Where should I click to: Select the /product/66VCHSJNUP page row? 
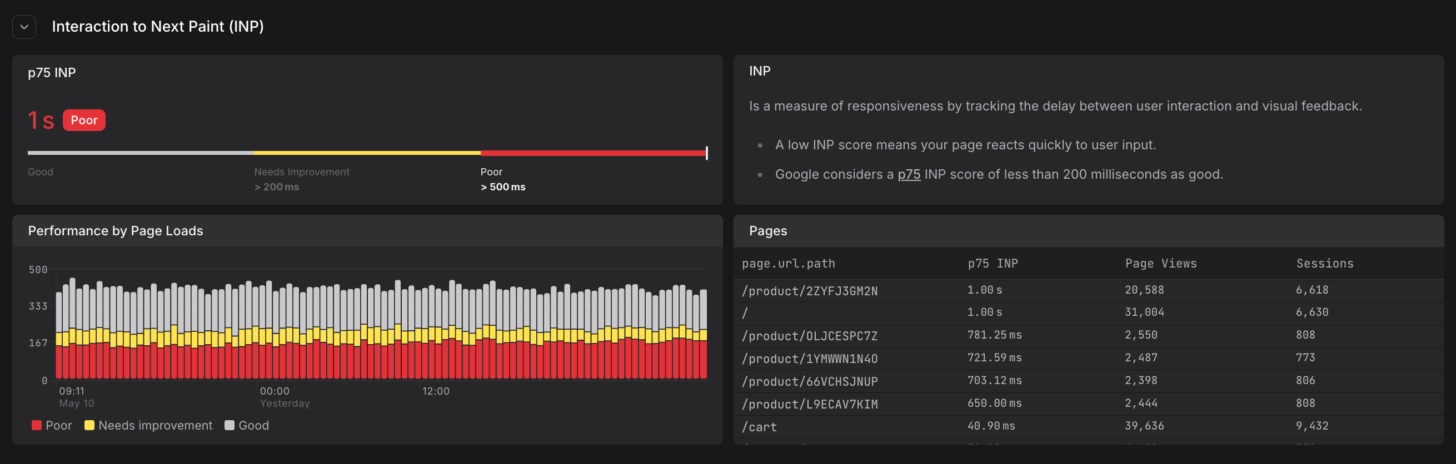pos(1089,382)
